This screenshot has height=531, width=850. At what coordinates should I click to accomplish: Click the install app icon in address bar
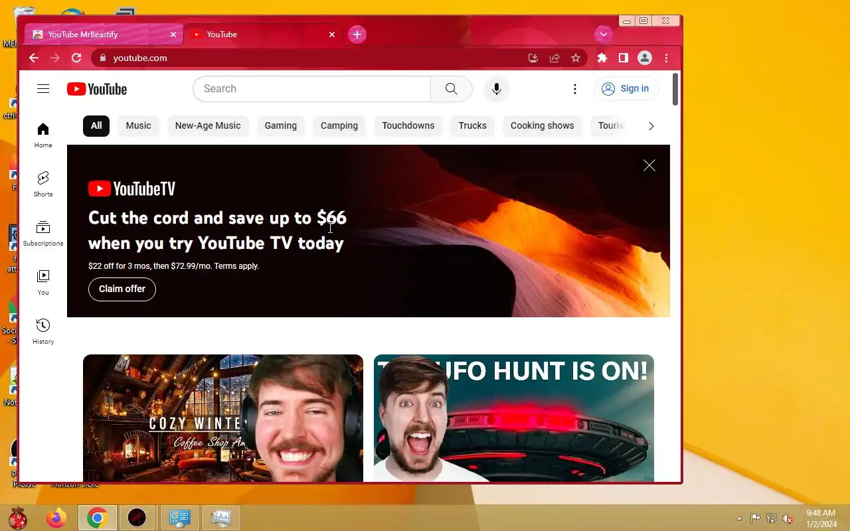tap(533, 58)
